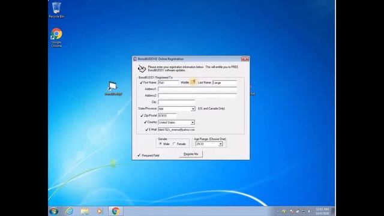
Task: Click the Middle initial field
Action: pyautogui.click(x=193, y=83)
